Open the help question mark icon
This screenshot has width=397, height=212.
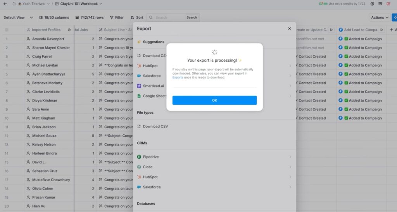click(372, 4)
